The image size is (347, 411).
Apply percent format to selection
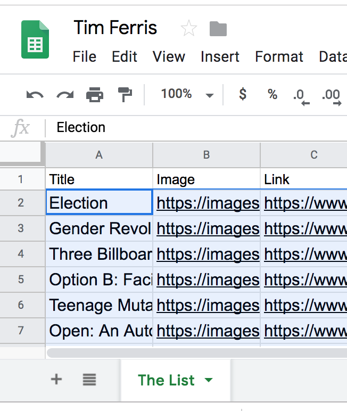tap(272, 95)
